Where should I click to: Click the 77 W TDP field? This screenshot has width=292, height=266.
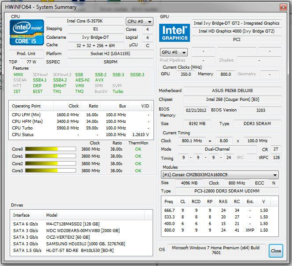tap(32, 62)
